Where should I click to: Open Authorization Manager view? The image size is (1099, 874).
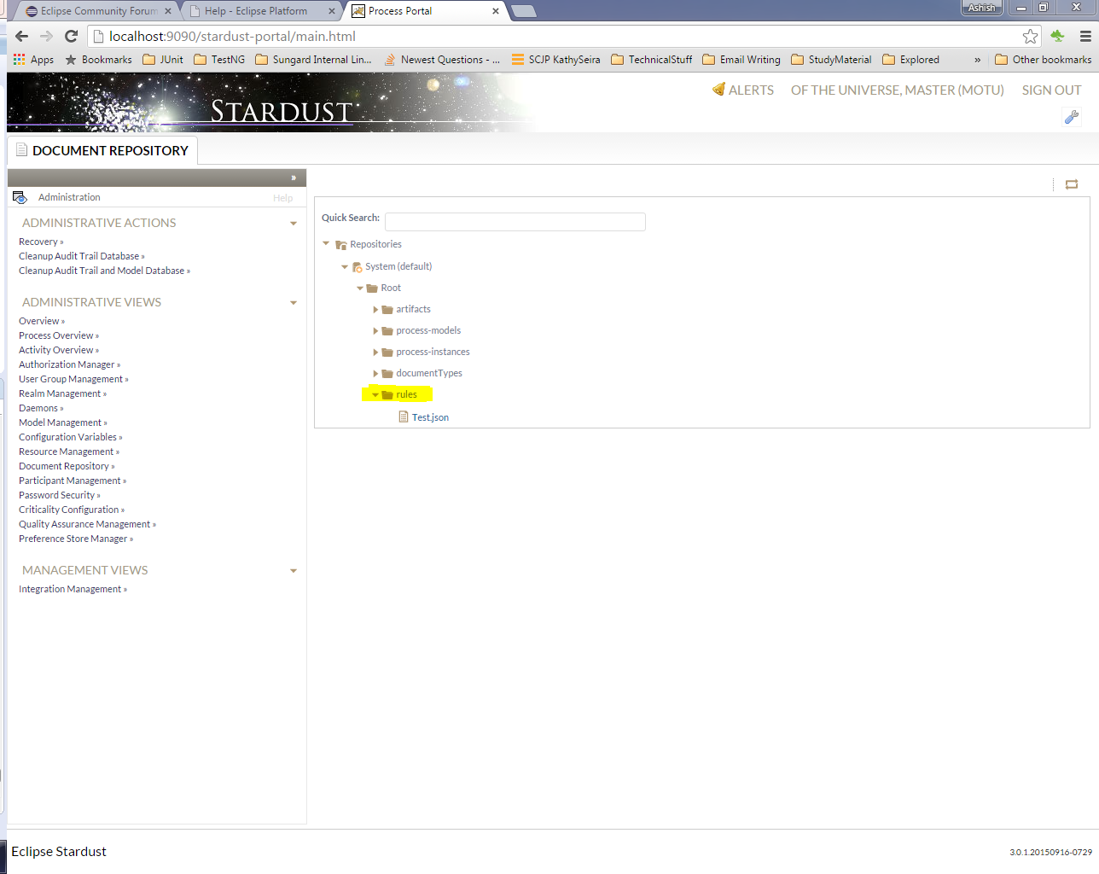70,364
